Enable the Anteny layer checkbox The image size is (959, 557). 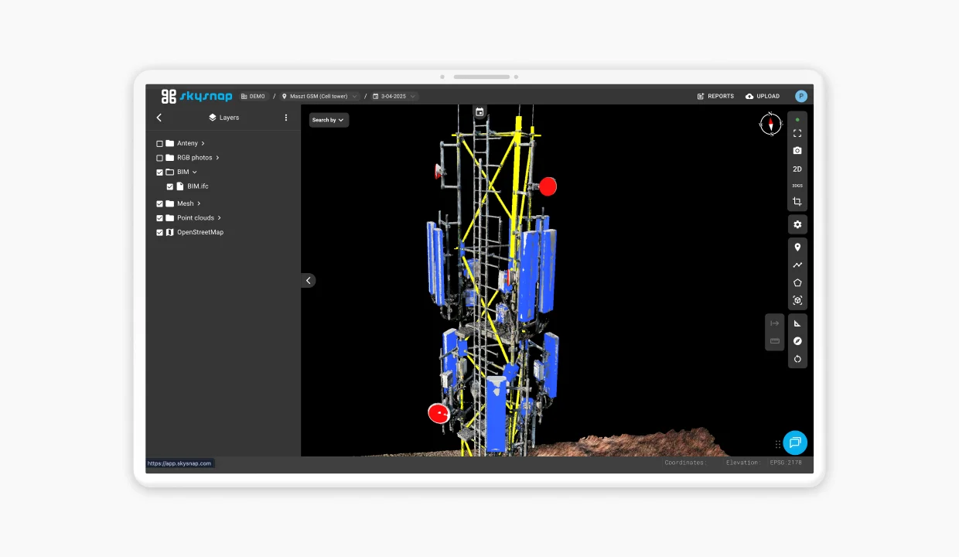coord(160,144)
